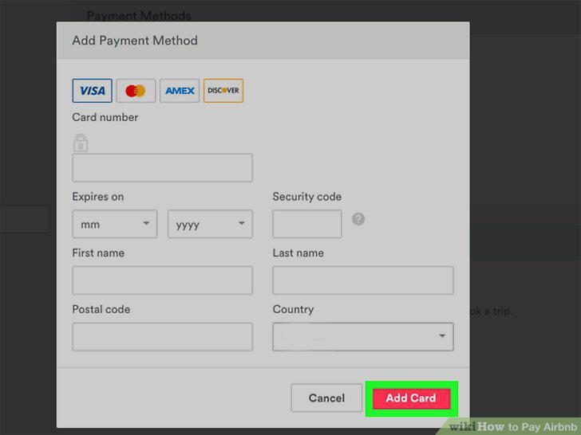Select the Mastercard icon
The width and height of the screenshot is (581, 435).
pos(136,91)
